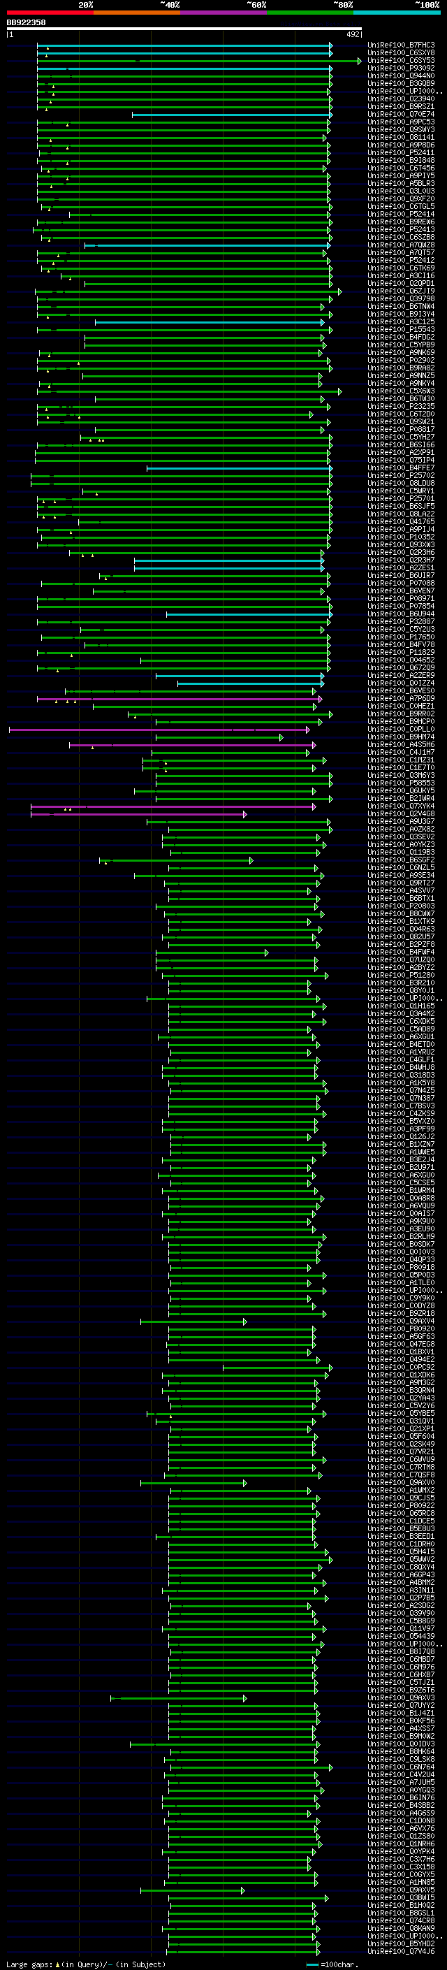447x1970 pixels.
Task: Select label UniRef100_Q39798
Action: point(401,299)
